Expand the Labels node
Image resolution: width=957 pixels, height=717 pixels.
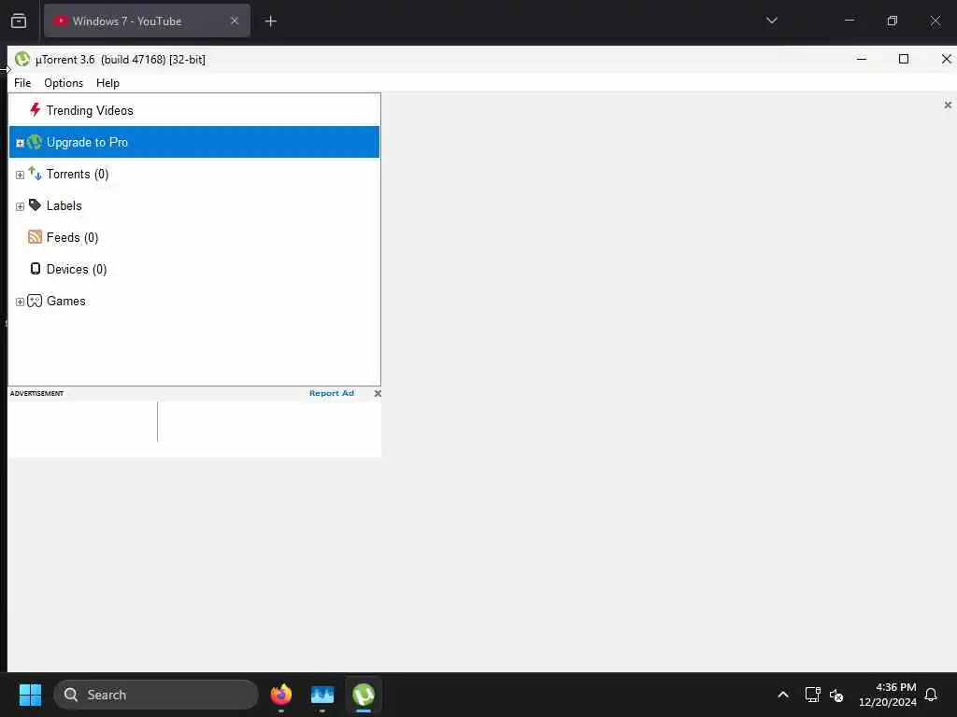pos(20,206)
